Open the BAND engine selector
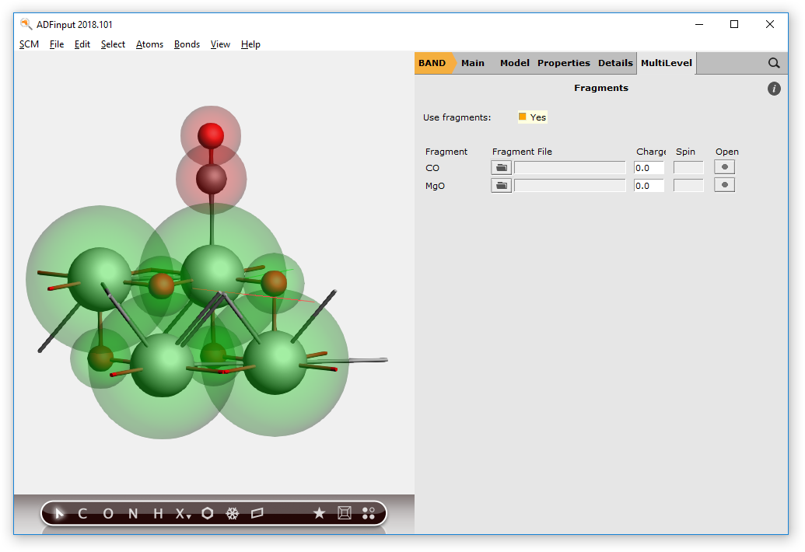The image size is (805, 552). tap(434, 63)
